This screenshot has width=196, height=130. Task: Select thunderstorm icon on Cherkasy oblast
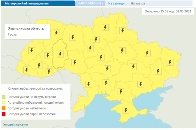(101, 57)
